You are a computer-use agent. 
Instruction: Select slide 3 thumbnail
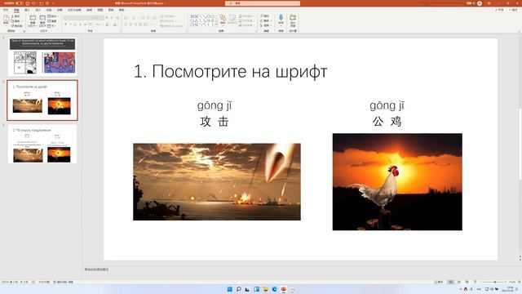tap(42, 144)
